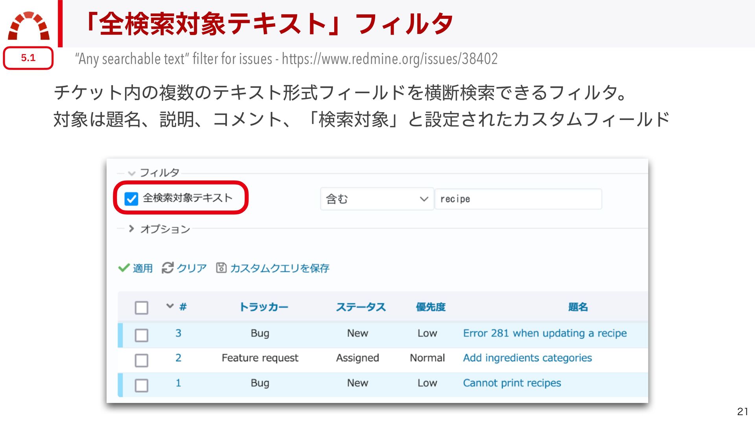Select checkbox for issue 3 row

click(142, 335)
